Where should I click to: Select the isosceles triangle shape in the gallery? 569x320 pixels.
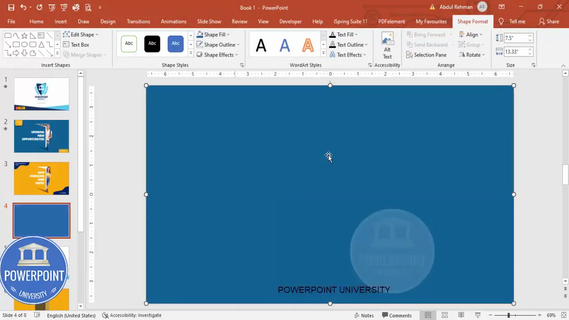pyautogui.click(x=41, y=44)
